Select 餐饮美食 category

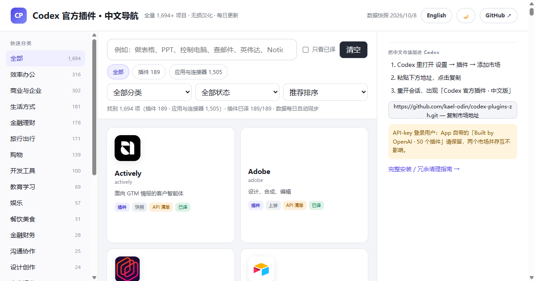45,219
